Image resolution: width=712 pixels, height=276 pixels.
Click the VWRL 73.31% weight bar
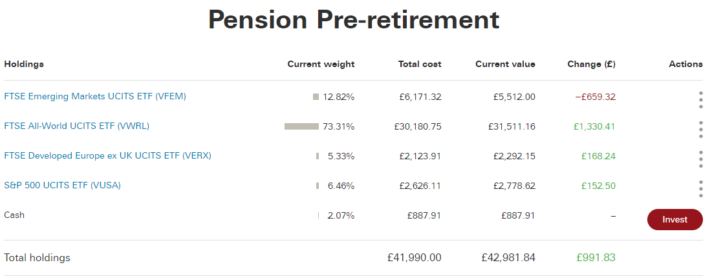coord(301,126)
